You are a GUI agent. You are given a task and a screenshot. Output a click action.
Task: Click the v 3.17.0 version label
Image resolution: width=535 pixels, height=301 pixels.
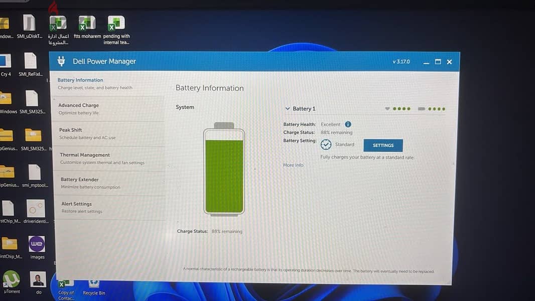[x=401, y=62]
